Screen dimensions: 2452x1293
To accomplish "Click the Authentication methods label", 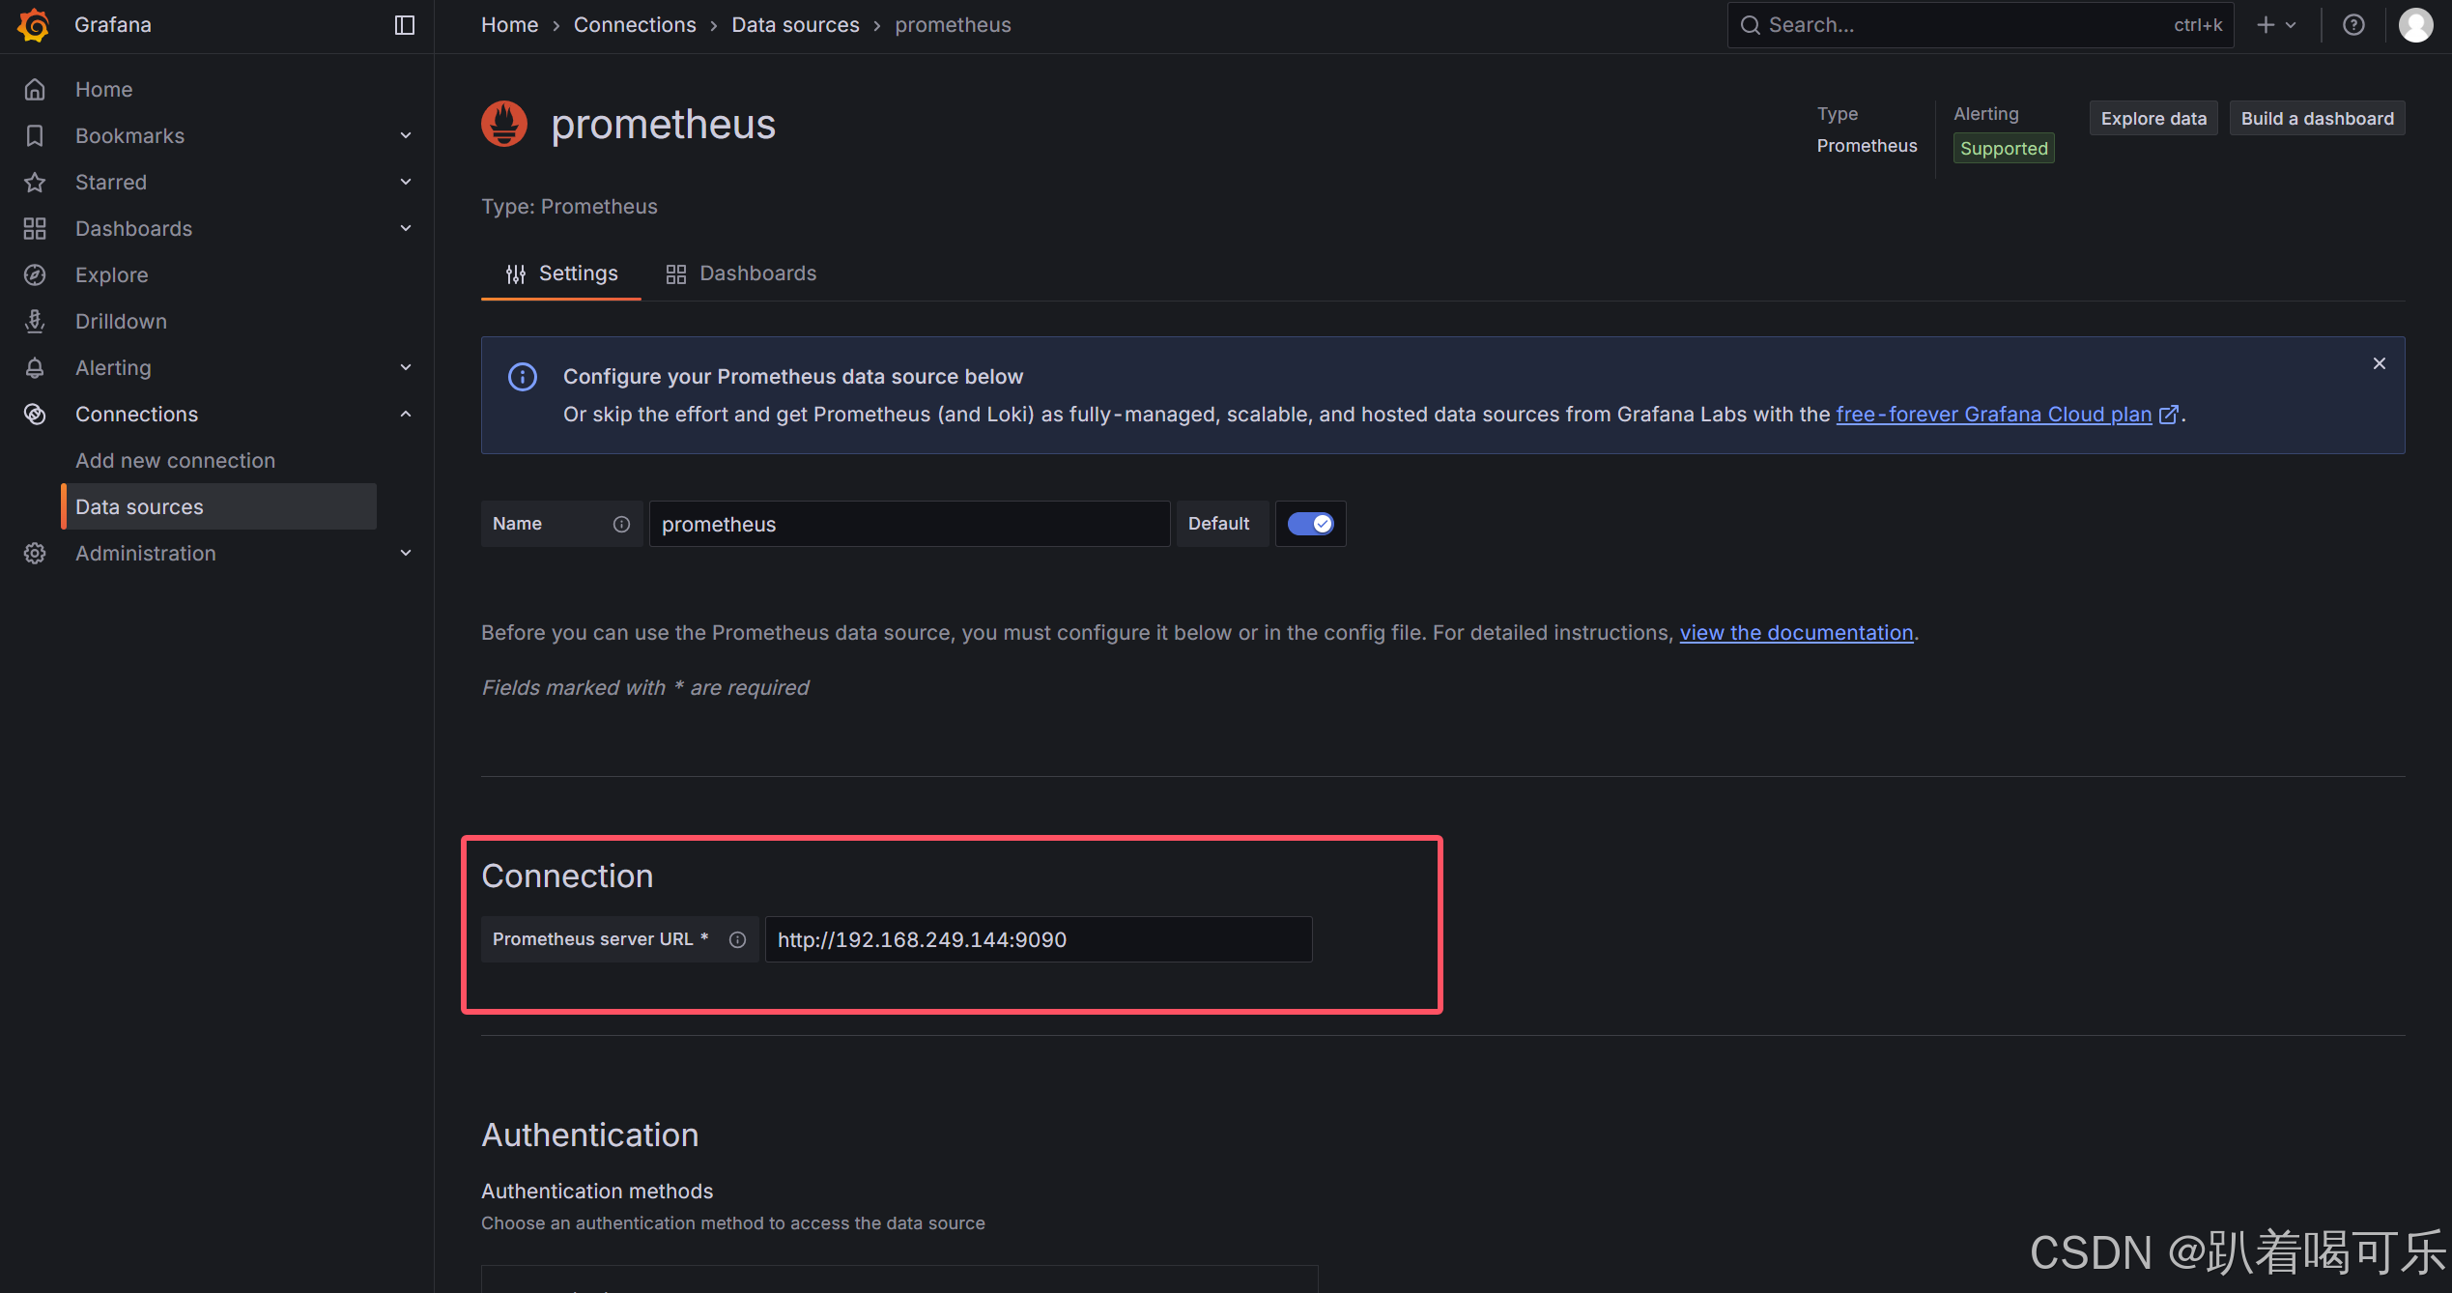I will [597, 1192].
